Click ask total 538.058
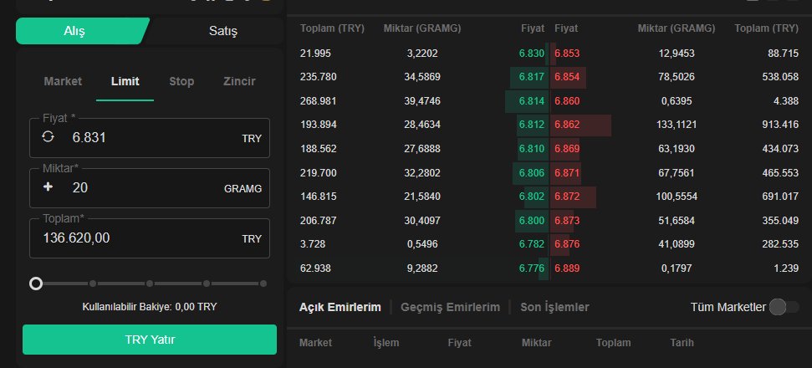 780,77
